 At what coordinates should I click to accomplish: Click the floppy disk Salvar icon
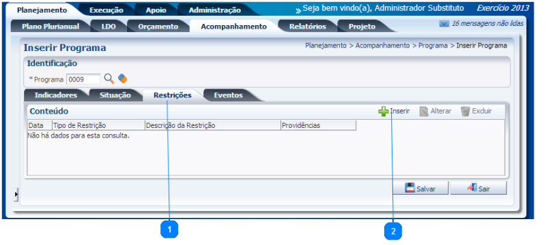tap(410, 188)
